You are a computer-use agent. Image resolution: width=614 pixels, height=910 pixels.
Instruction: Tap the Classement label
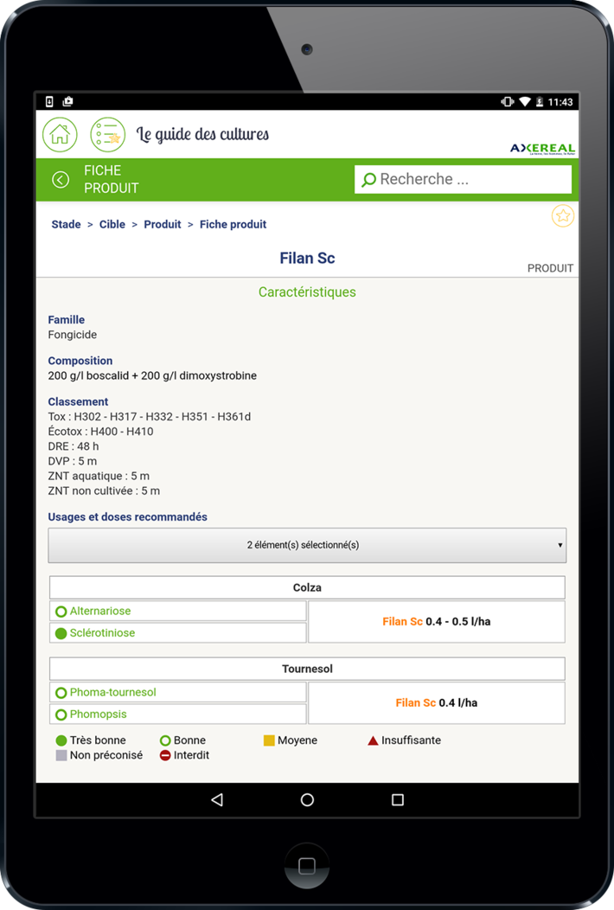tap(78, 401)
